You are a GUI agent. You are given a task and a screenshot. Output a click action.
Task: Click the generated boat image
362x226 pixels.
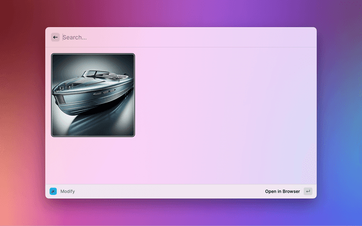(x=93, y=95)
